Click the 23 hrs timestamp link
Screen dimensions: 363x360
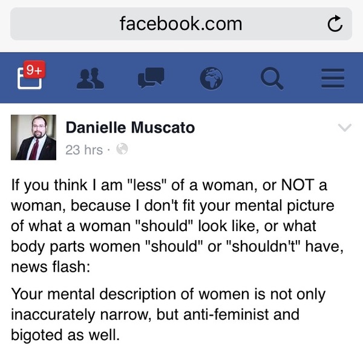coord(84,149)
